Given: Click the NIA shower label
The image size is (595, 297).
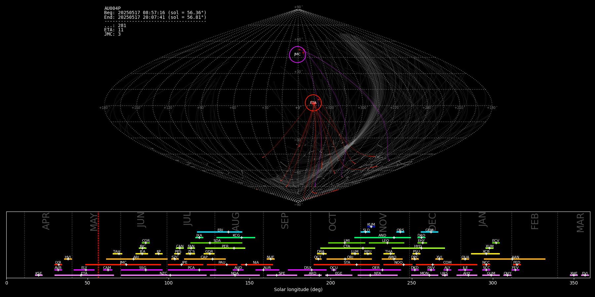Looking at the screenshot, I should coord(256,263).
